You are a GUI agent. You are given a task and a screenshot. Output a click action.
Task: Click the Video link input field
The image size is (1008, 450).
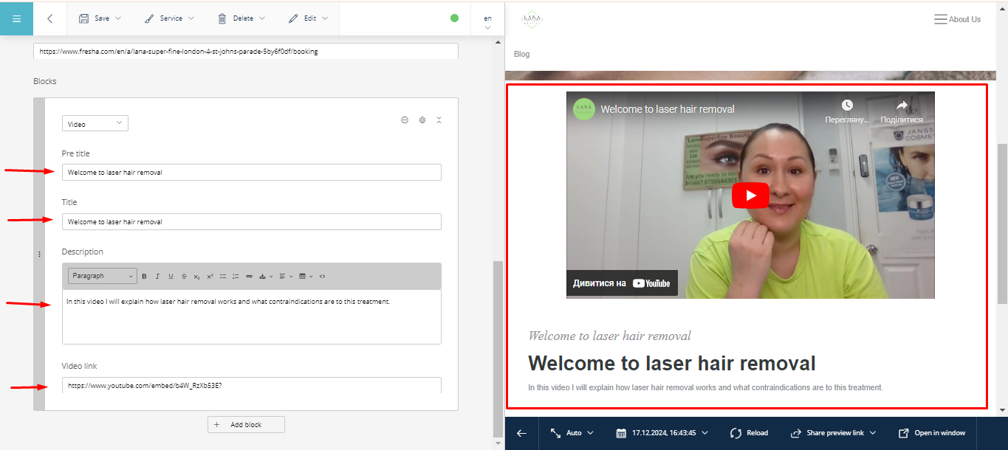[252, 385]
